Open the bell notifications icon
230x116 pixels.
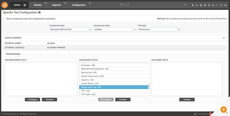point(205,5)
